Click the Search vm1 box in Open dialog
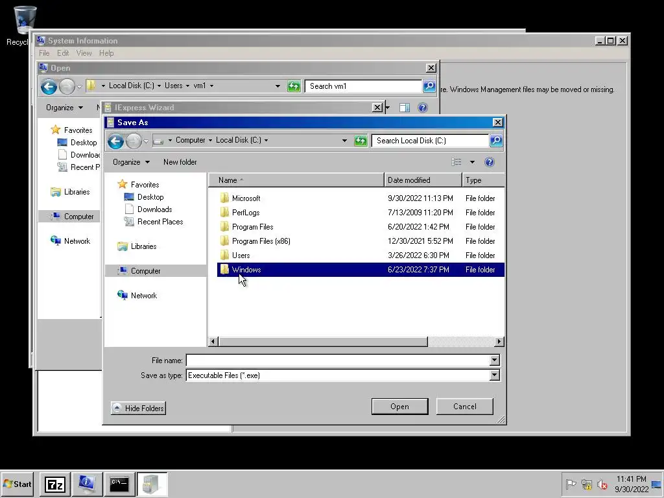The image size is (664, 498). pos(363,86)
